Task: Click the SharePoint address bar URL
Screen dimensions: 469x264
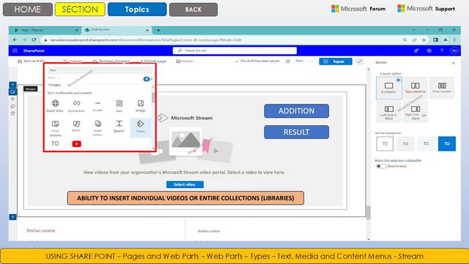Action: 146,40
